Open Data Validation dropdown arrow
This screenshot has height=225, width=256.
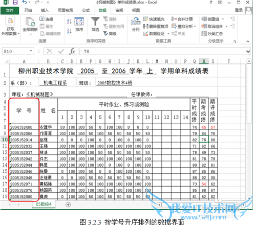coord(168,34)
